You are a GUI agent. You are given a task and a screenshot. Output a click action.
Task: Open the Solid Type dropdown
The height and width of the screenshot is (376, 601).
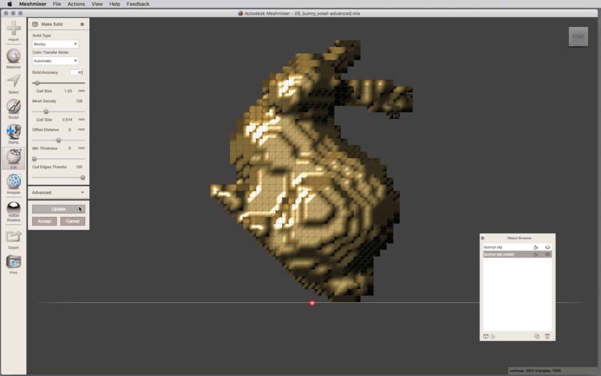56,44
